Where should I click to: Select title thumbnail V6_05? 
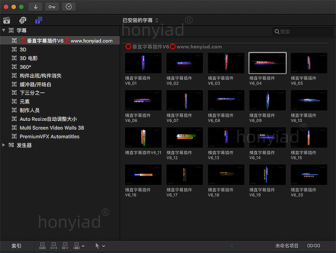309,63
